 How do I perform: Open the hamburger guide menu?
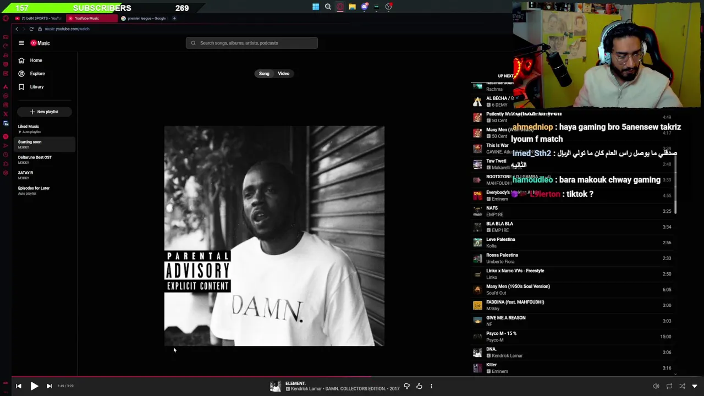click(x=21, y=43)
